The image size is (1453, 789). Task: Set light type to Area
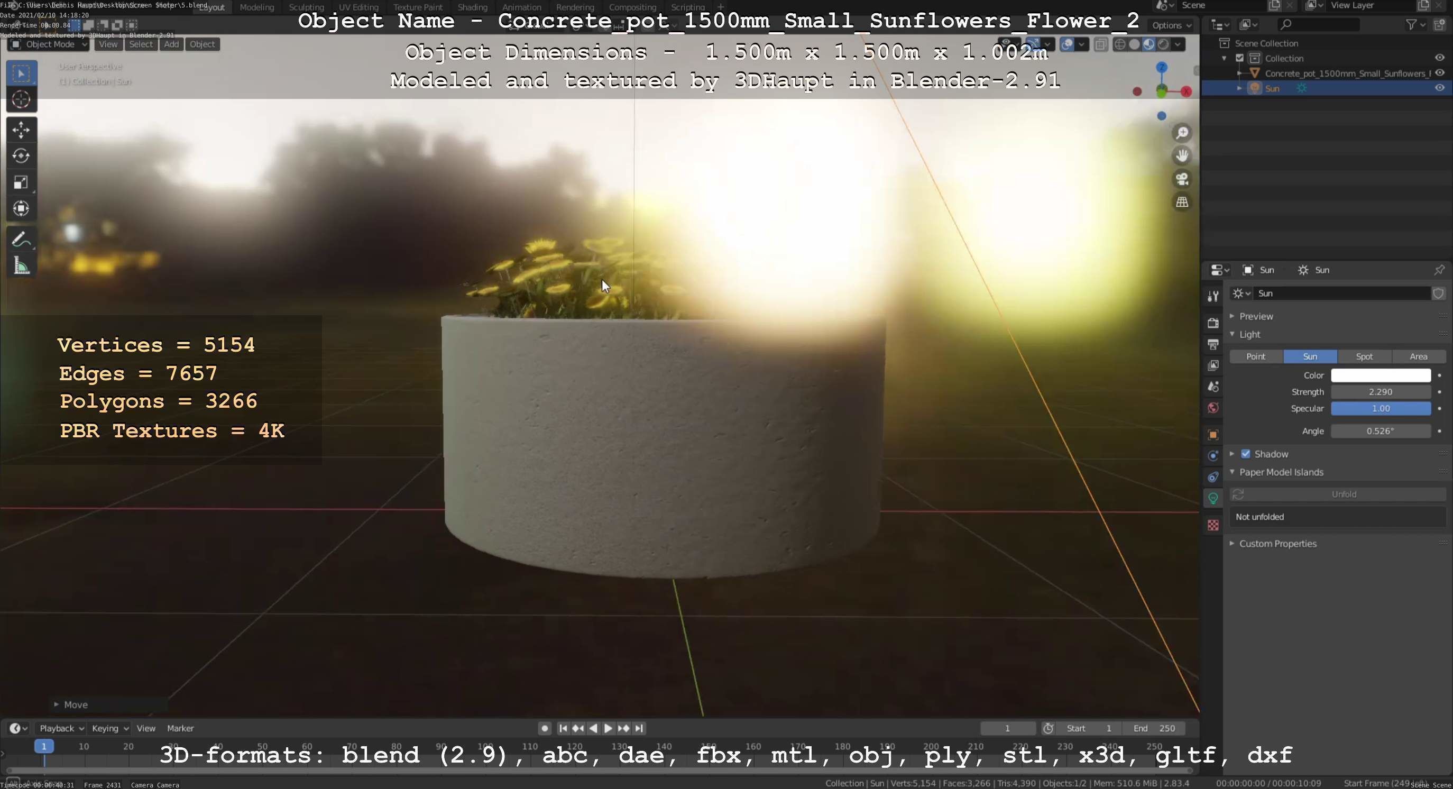point(1418,356)
